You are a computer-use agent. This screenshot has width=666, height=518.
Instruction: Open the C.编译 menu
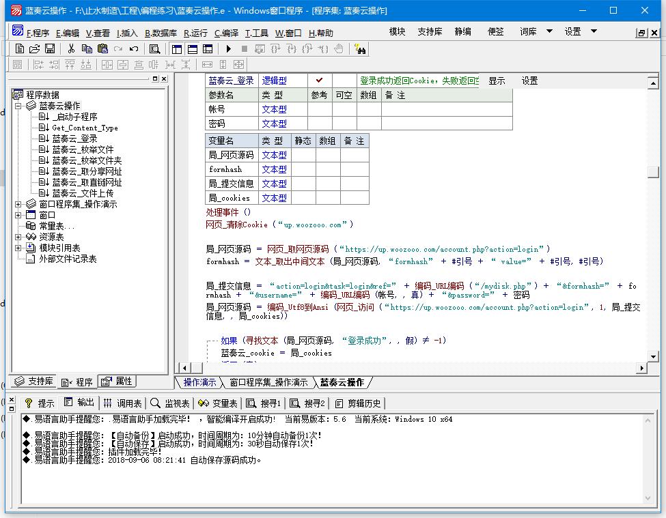click(226, 33)
